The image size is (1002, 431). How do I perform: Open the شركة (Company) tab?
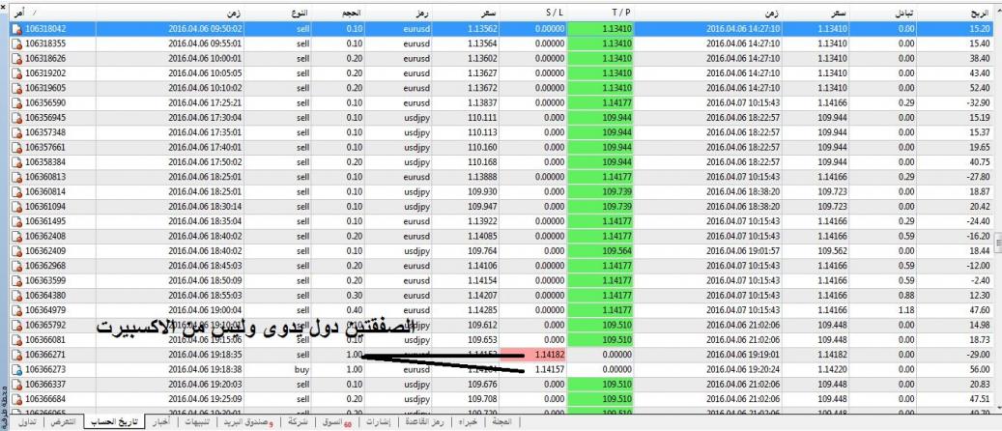point(298,422)
